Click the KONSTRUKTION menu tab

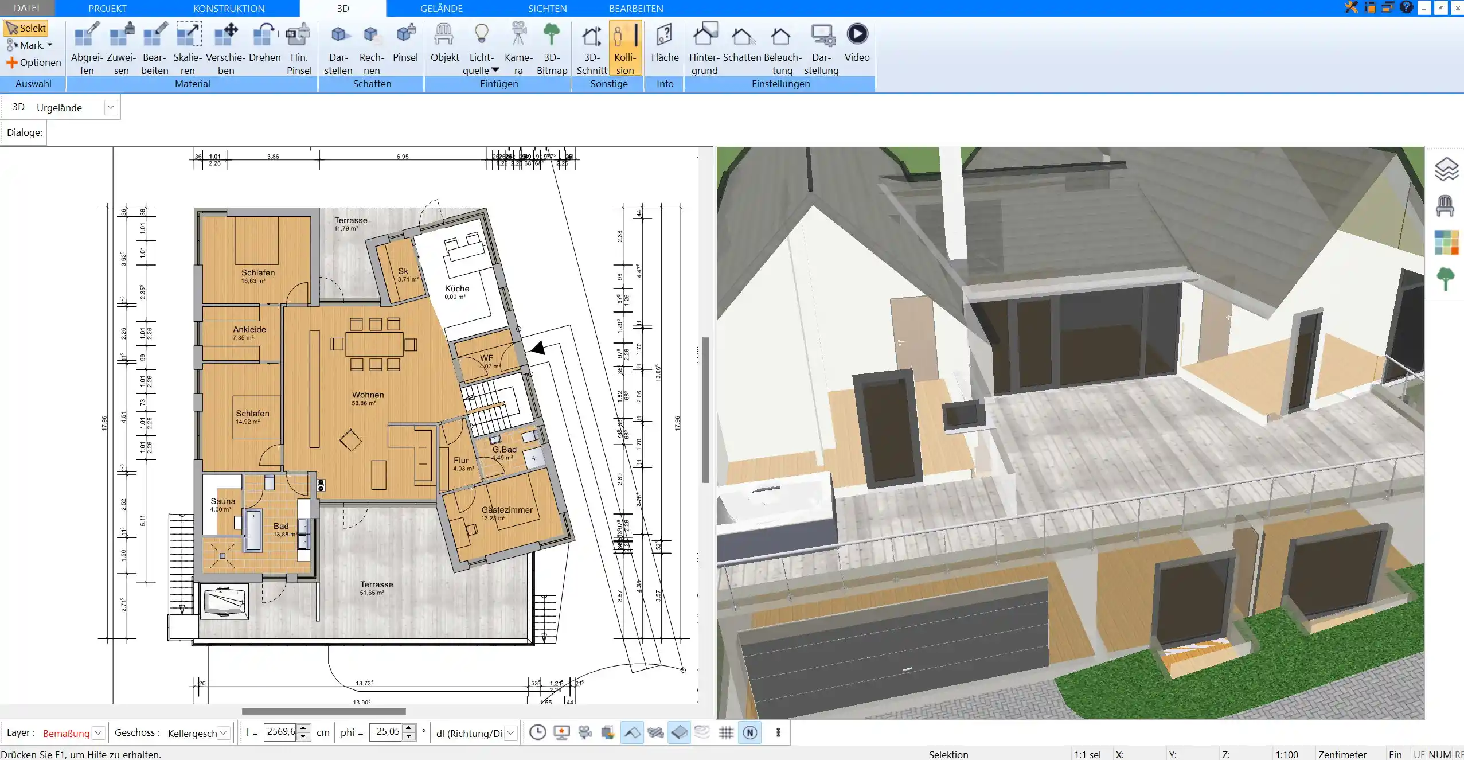(228, 8)
